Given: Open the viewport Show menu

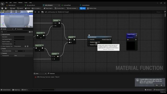Looking at the screenshot, I should [x=19, y=11].
